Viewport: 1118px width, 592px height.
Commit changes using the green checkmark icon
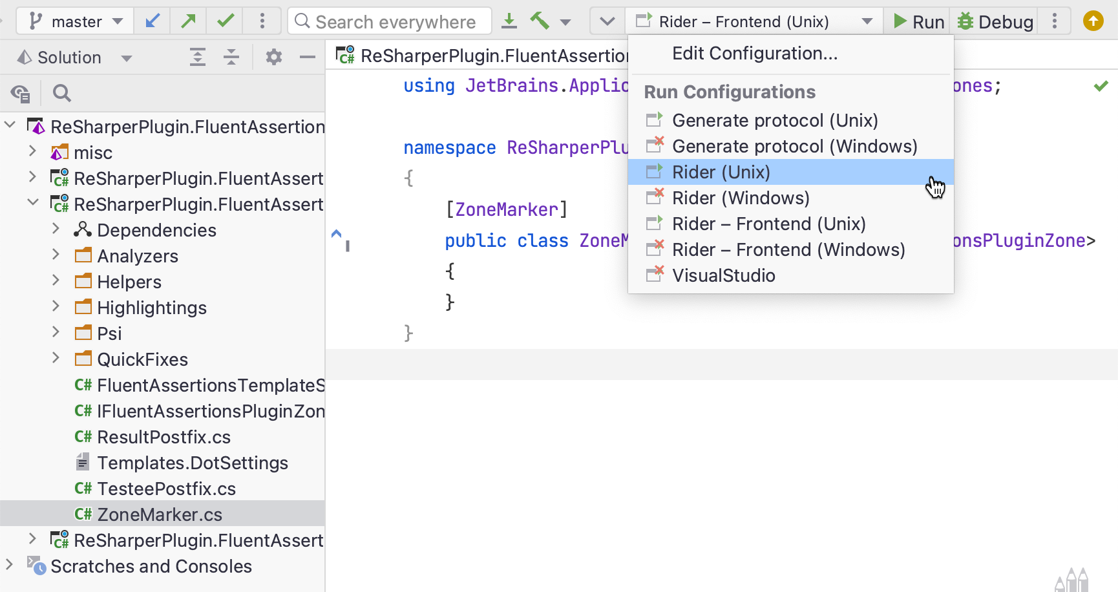point(224,21)
